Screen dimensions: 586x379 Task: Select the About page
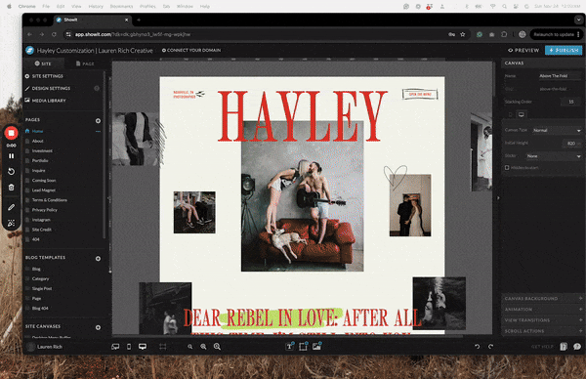point(37,141)
